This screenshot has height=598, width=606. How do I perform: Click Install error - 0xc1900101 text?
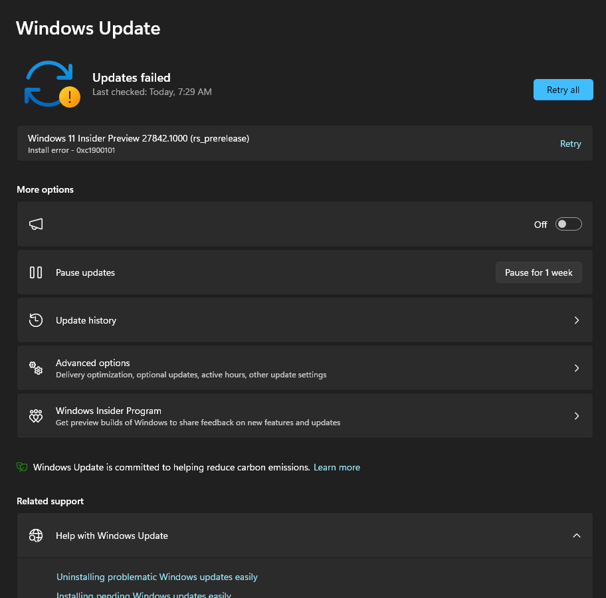pyautogui.click(x=72, y=150)
